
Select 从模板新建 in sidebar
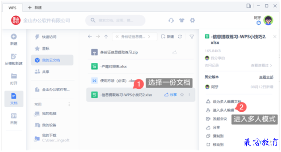14,59
